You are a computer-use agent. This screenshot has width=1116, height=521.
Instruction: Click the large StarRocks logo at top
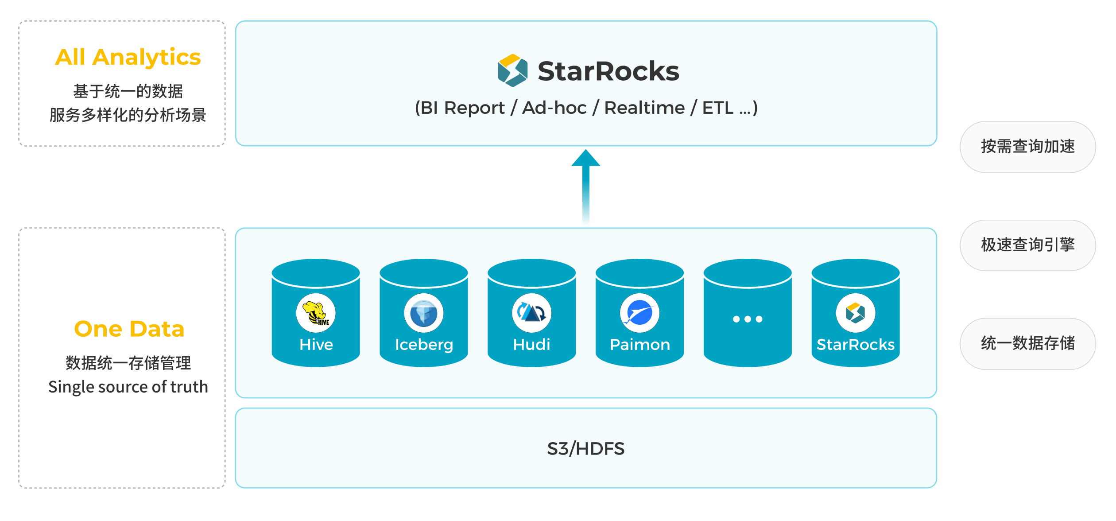(x=512, y=71)
